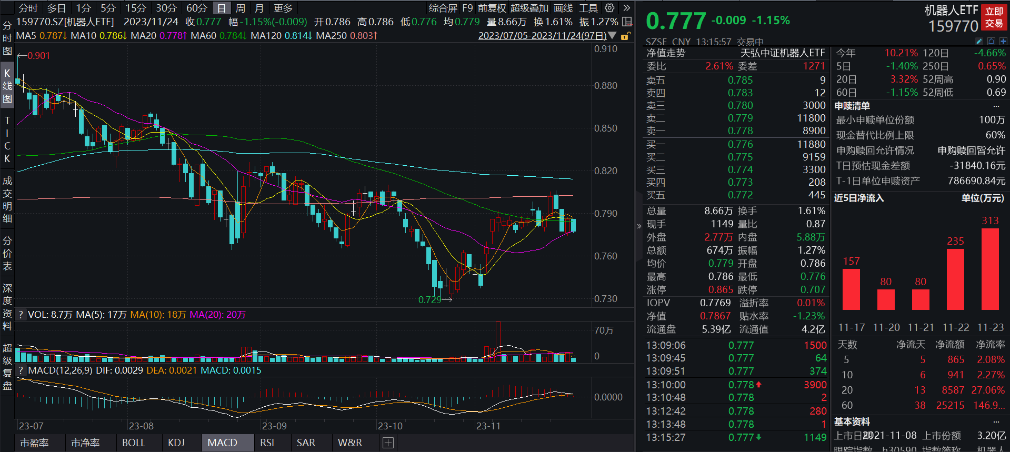1010x452 pixels.
Task: Switch to 分时 intraday chart
Action: [28, 8]
